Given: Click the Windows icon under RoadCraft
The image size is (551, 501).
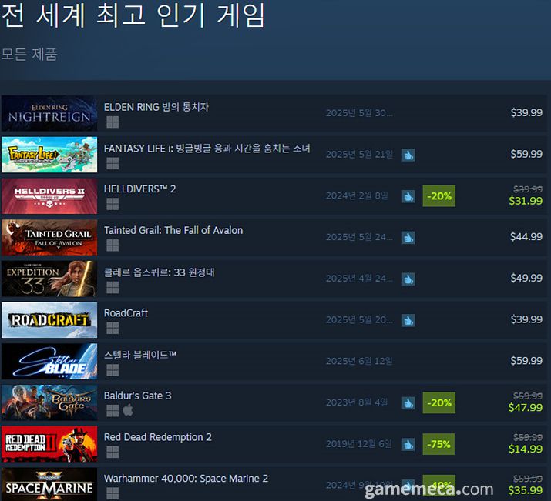Looking at the screenshot, I should (113, 328).
